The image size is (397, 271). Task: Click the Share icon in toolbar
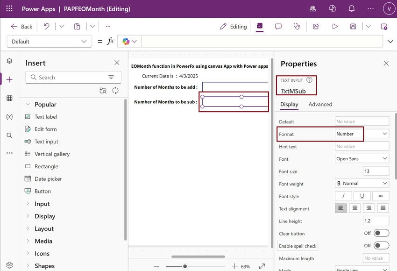click(x=316, y=26)
